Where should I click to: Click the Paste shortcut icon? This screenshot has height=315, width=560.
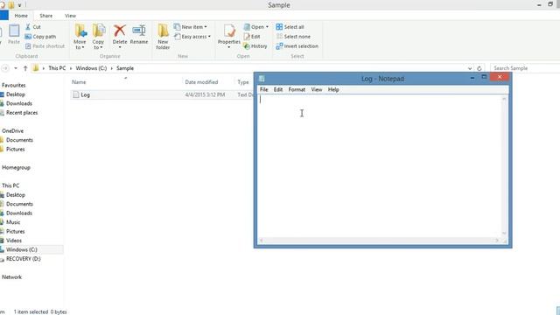coord(28,46)
